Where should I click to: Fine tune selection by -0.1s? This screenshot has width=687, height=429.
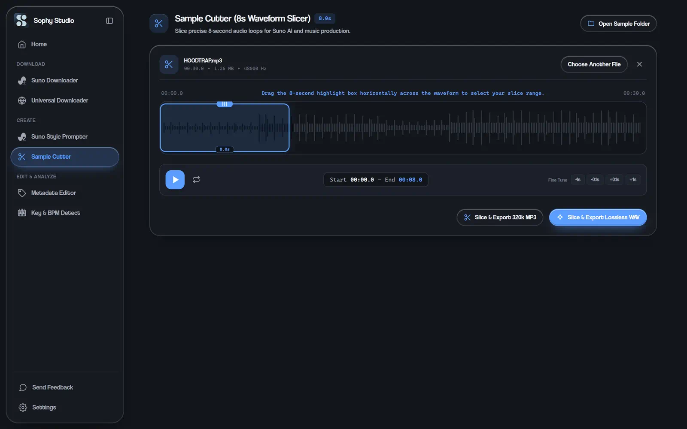(x=595, y=180)
